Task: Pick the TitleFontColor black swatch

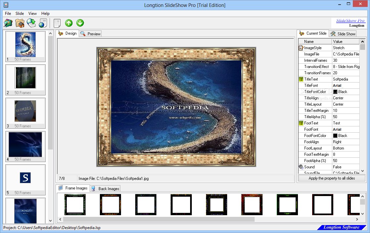Action: (335, 92)
